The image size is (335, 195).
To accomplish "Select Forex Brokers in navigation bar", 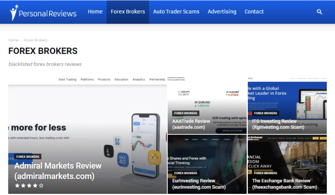I will click(128, 12).
